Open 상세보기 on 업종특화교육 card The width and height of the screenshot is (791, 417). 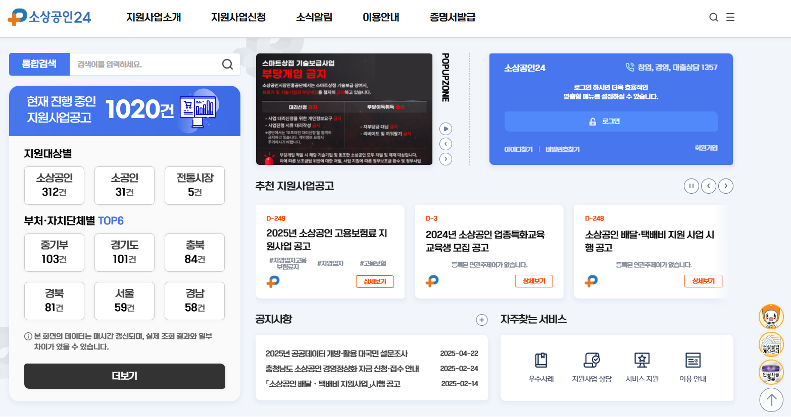(534, 281)
